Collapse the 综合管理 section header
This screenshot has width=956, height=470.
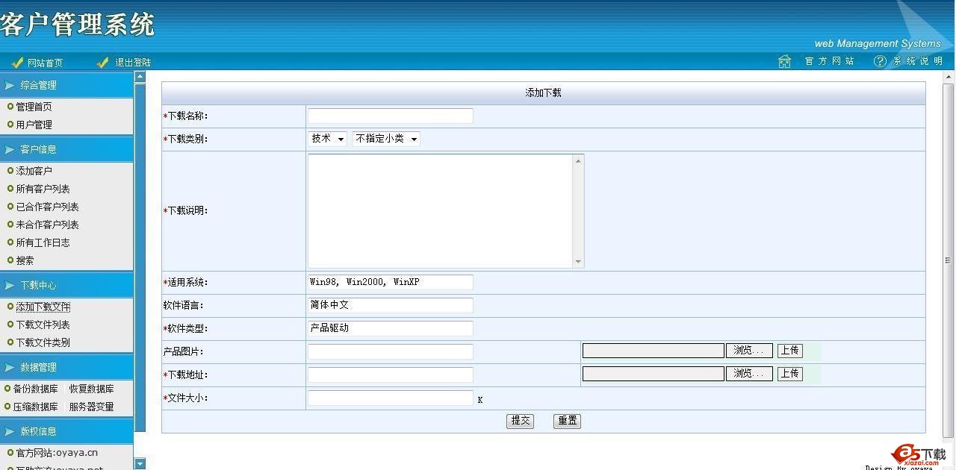point(66,85)
